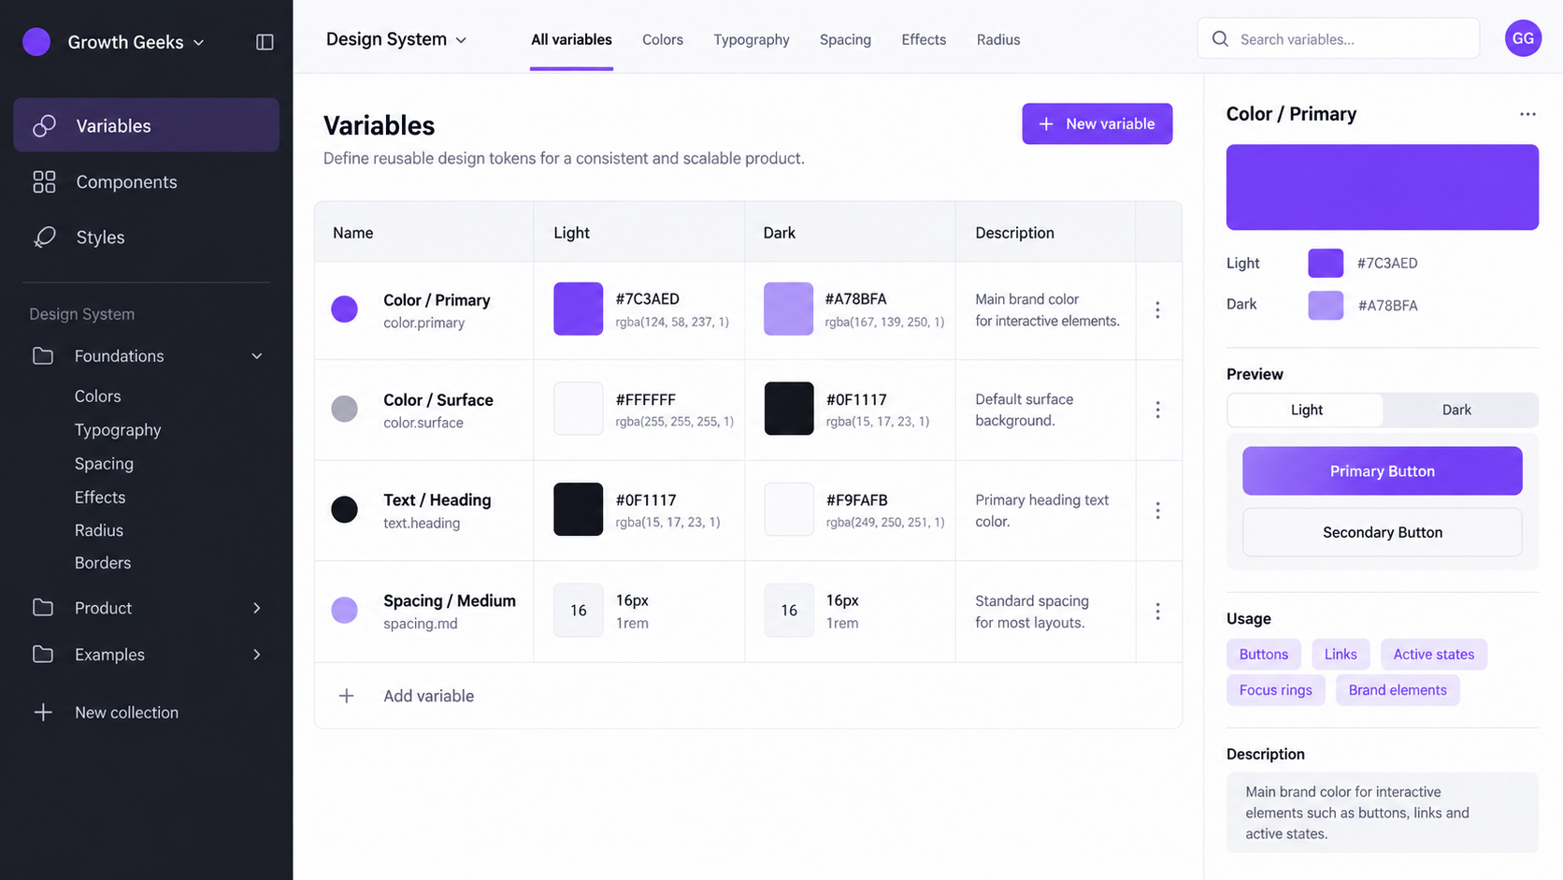The width and height of the screenshot is (1563, 880).
Task: Switch to the Radius tab
Action: pyautogui.click(x=998, y=39)
